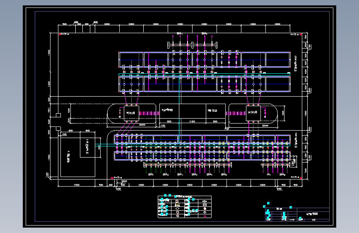This screenshot has height=233, width=359.
Task: Select the horizontal ellipse symbol in the legend's right column
Action: point(205,201)
